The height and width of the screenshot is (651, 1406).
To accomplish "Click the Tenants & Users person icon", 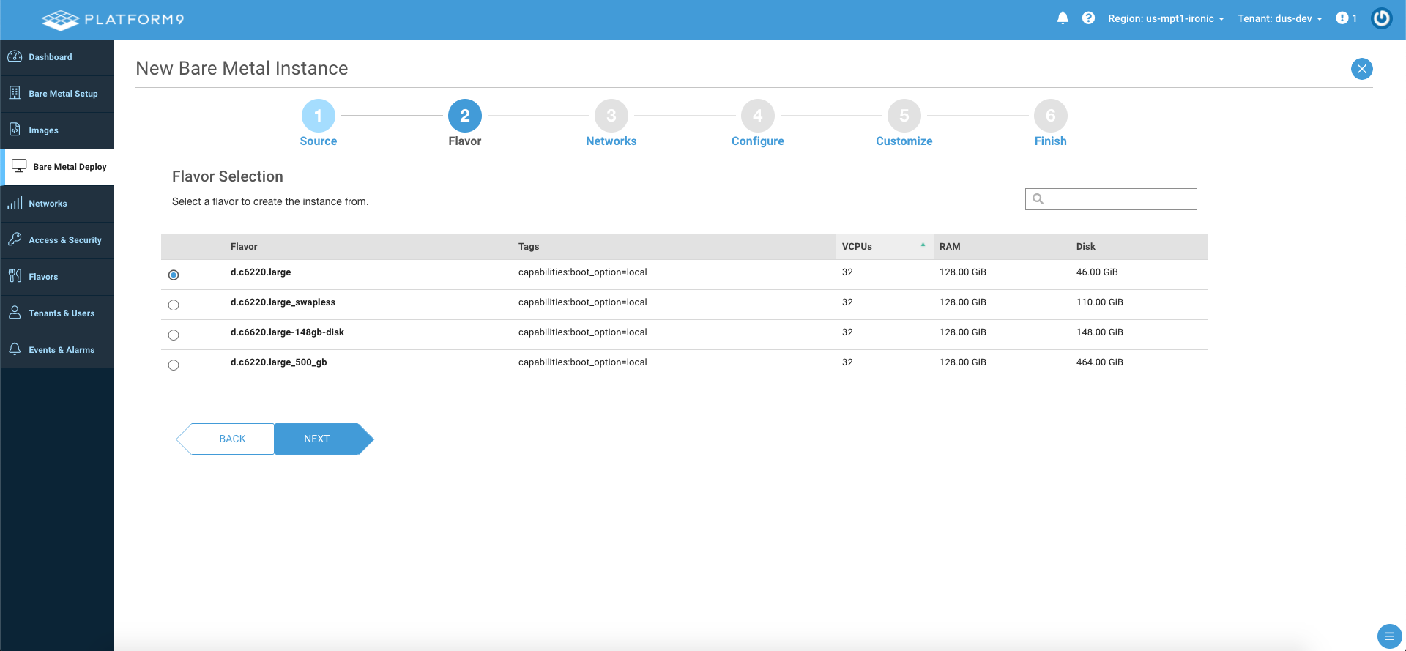I will pos(15,313).
